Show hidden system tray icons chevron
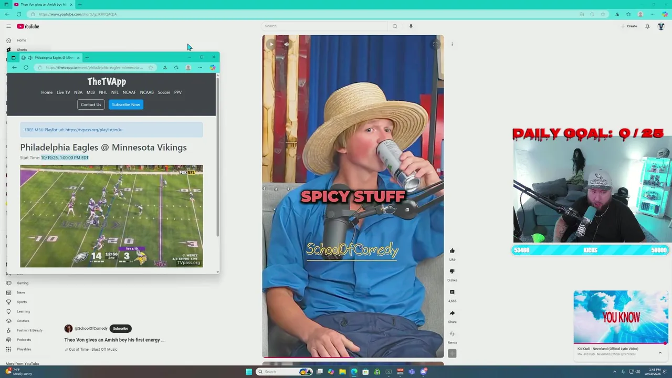The image size is (672, 378). click(615, 372)
